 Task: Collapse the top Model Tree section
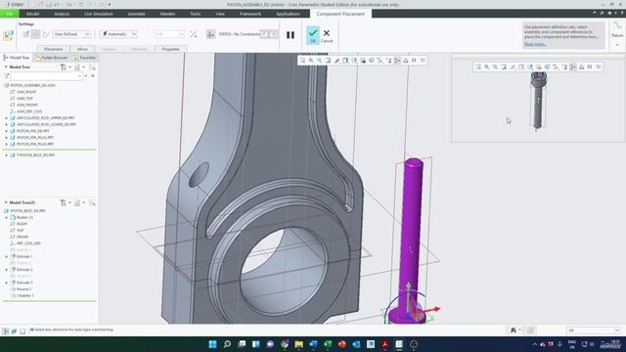point(6,67)
